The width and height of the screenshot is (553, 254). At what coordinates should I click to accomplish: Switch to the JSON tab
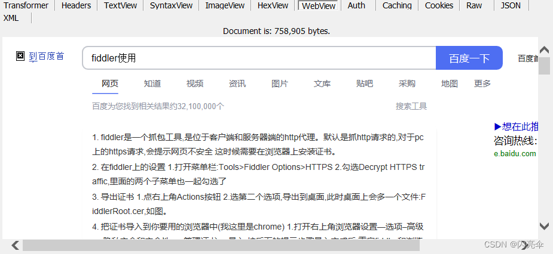[510, 5]
